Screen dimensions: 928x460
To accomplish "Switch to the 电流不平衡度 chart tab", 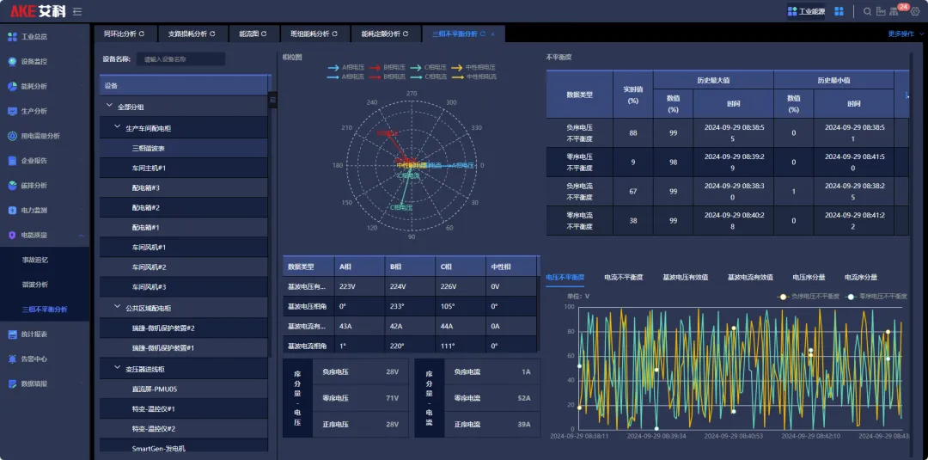I will tap(623, 278).
